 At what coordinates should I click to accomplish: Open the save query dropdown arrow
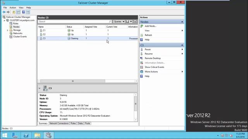(x=131, y=22)
